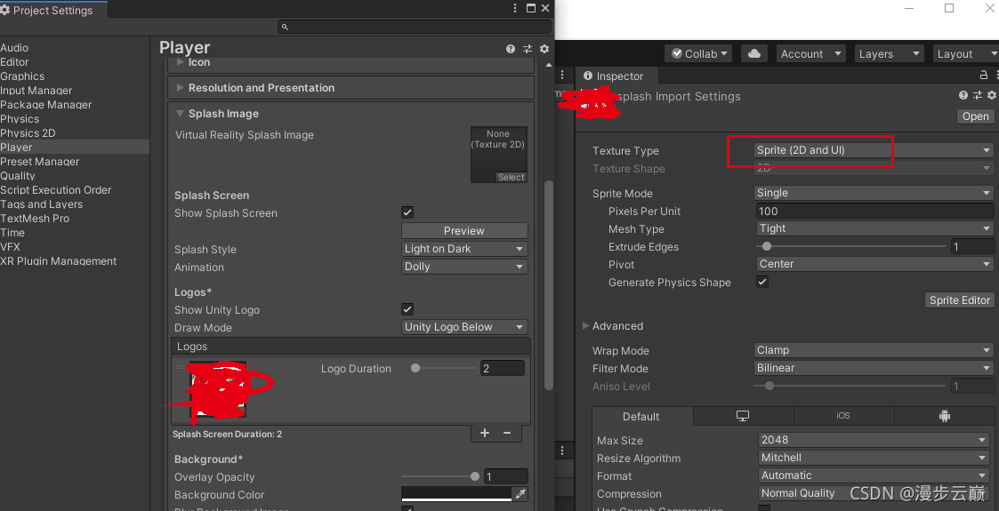Image resolution: width=999 pixels, height=511 pixels.
Task: Add a logo with plus button
Action: 485,433
